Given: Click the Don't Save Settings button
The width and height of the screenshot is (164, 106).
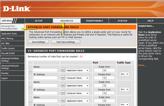Looking at the screenshot, I should pos(66,42).
